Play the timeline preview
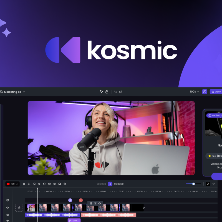Screen dimensions: 222x222 click(110, 184)
